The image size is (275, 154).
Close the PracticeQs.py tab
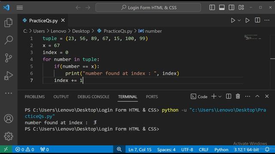pos(63,21)
